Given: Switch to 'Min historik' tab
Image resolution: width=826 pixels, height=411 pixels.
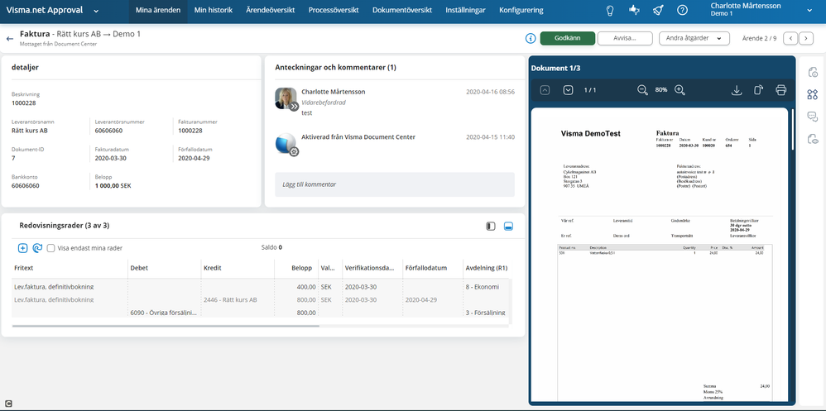Looking at the screenshot, I should click(x=214, y=11).
